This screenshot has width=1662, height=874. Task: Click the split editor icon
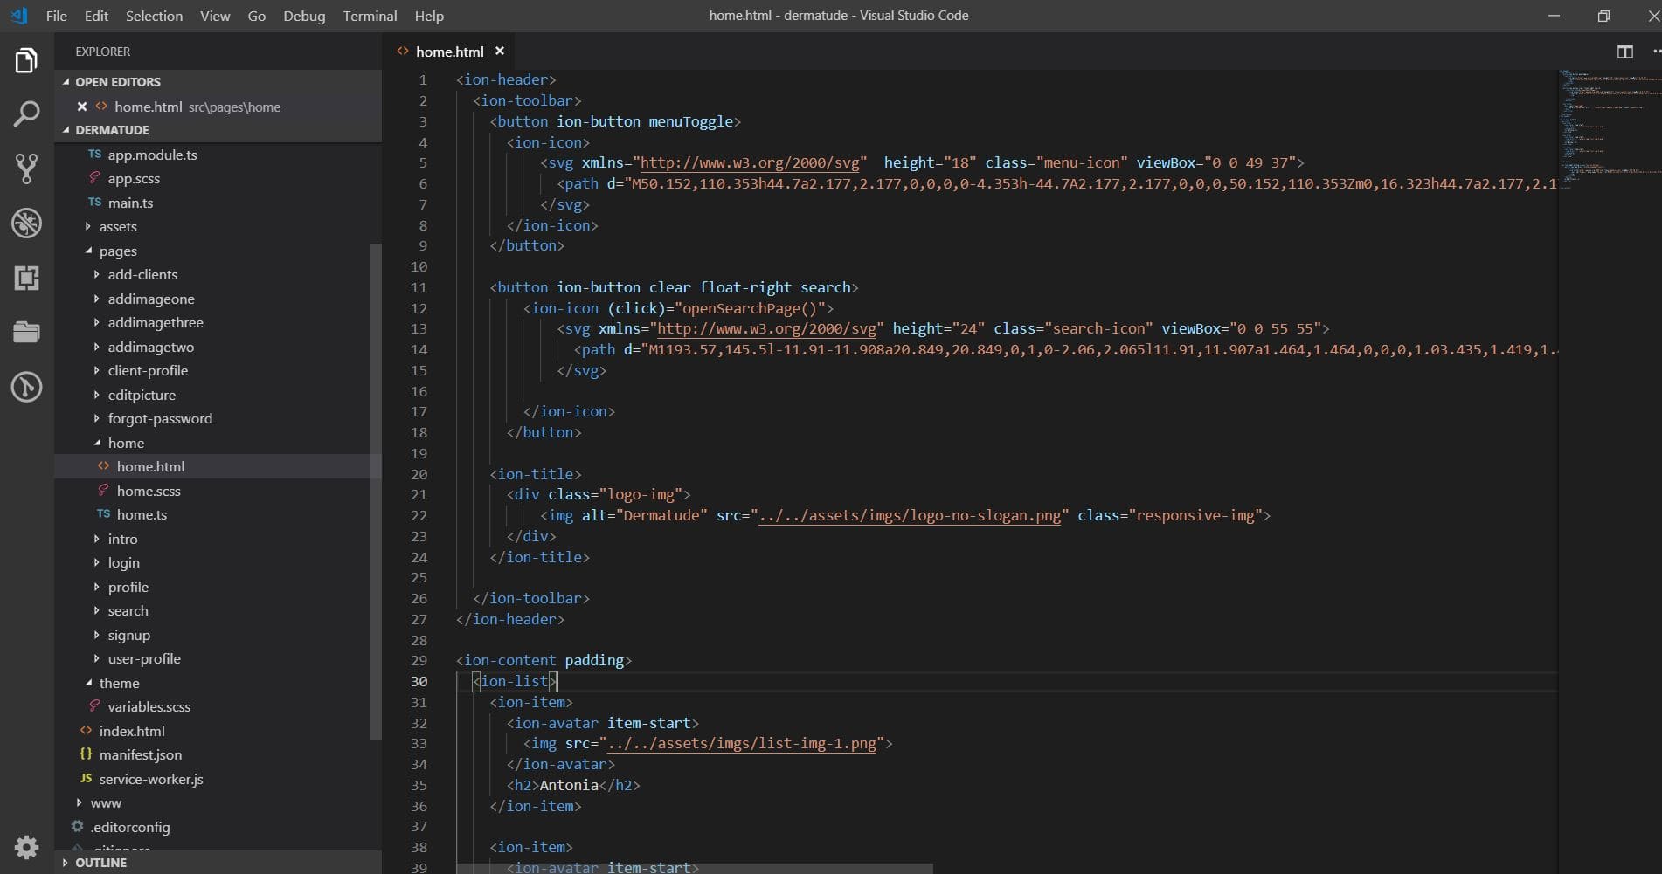(1624, 52)
